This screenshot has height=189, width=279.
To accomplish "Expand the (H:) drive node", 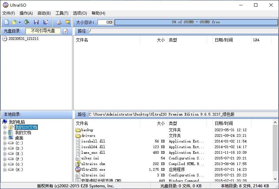I will coord(5,170).
